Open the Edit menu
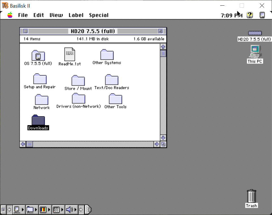Screen dimensions: 272x215 click(38, 15)
